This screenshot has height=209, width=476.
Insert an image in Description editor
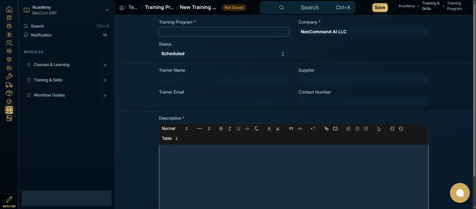pyautogui.click(x=335, y=129)
